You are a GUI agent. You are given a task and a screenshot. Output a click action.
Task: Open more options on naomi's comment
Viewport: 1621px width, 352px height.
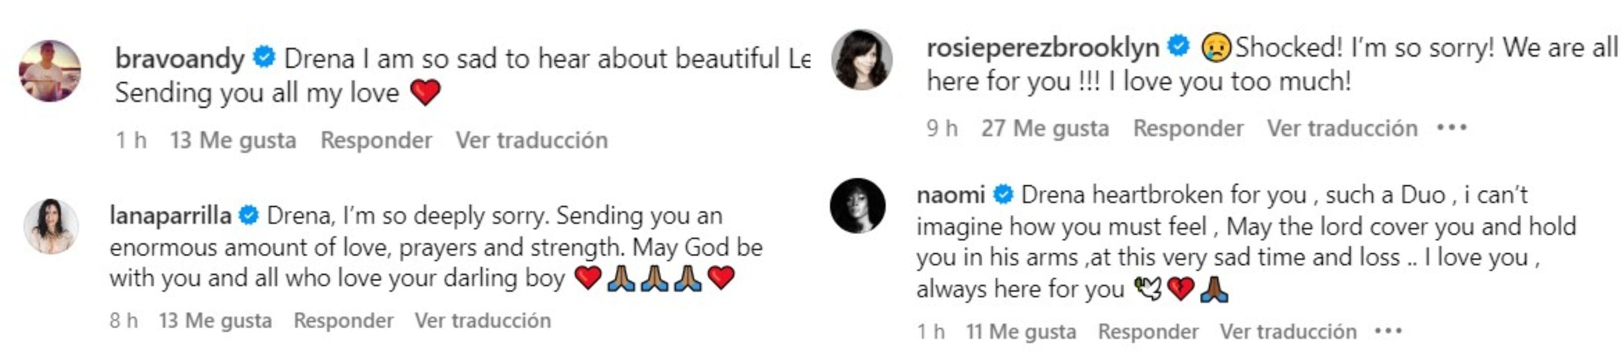coord(1389,331)
